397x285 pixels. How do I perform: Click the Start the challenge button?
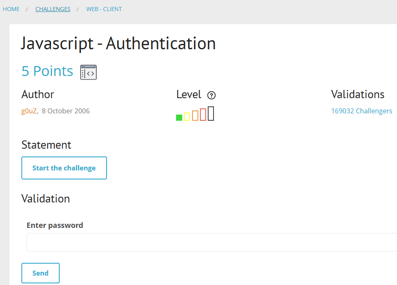coord(64,168)
